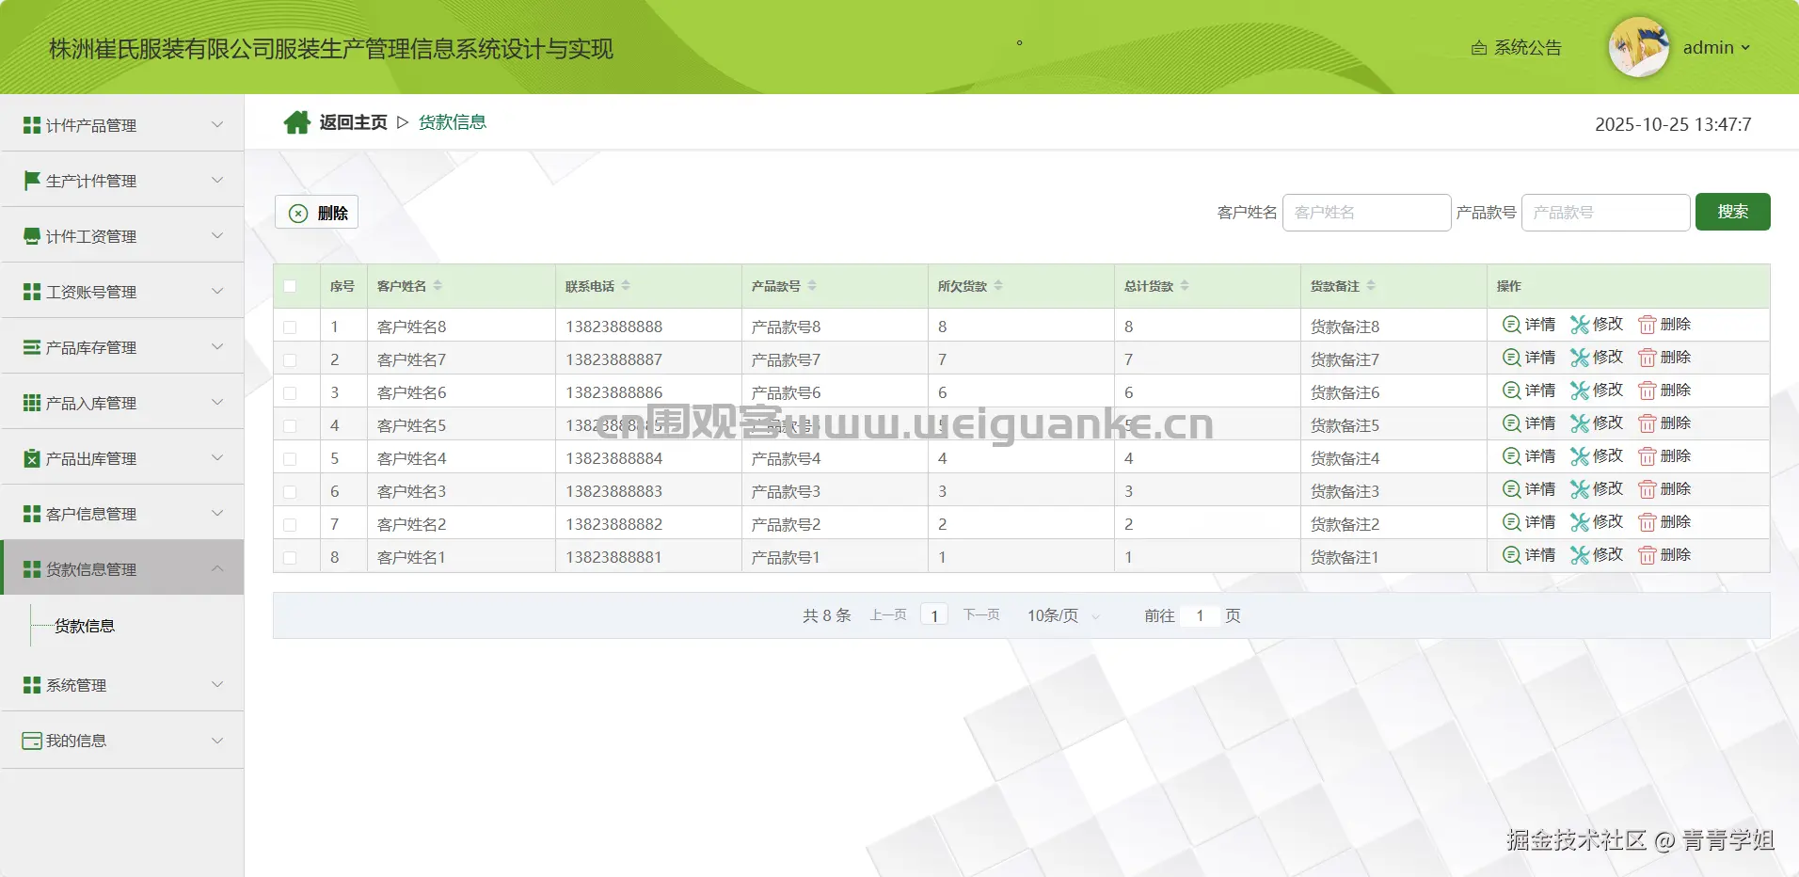Check the row checkbox for 客户姓名6
Screen dimensions: 1799x877
click(x=290, y=393)
